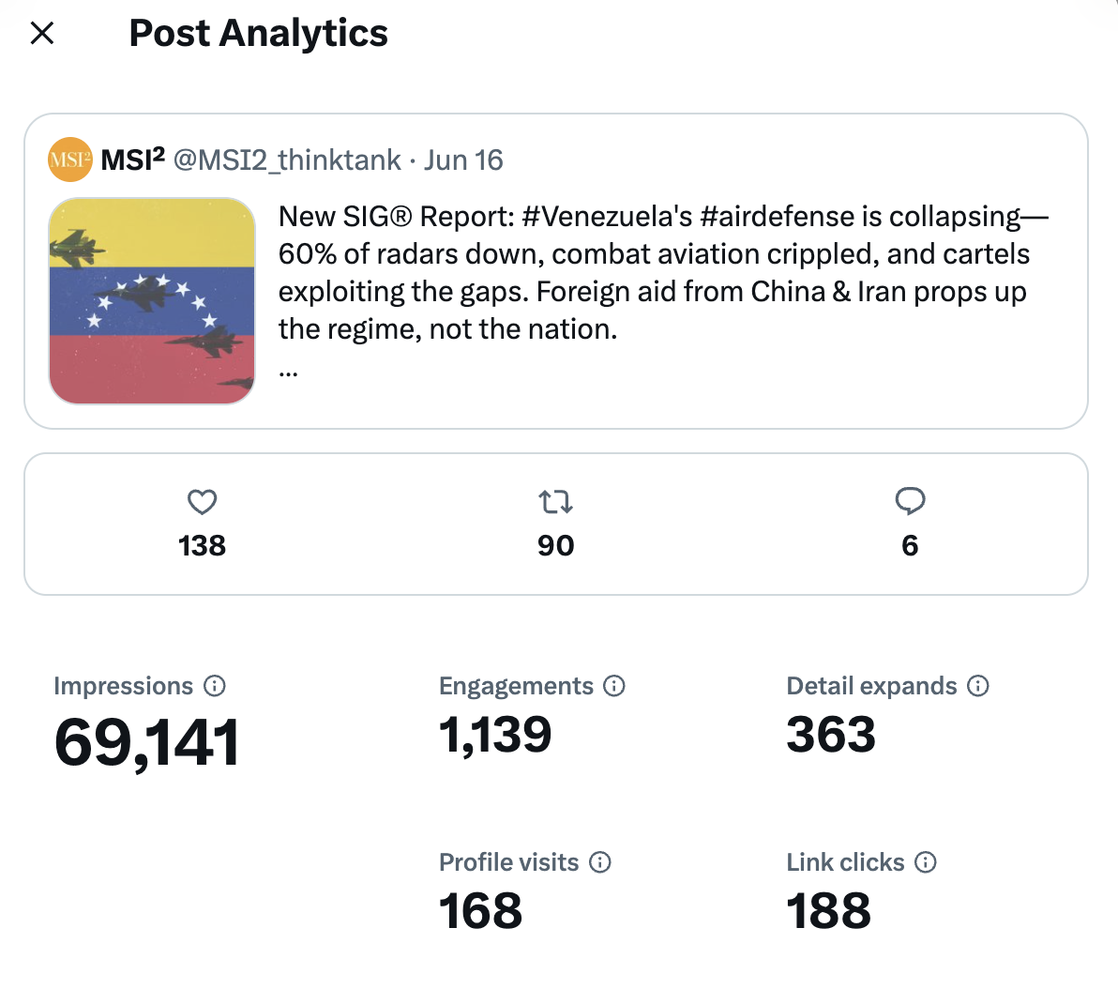The width and height of the screenshot is (1118, 989).
Task: Open the Profile visits info icon
Action: pos(599,862)
